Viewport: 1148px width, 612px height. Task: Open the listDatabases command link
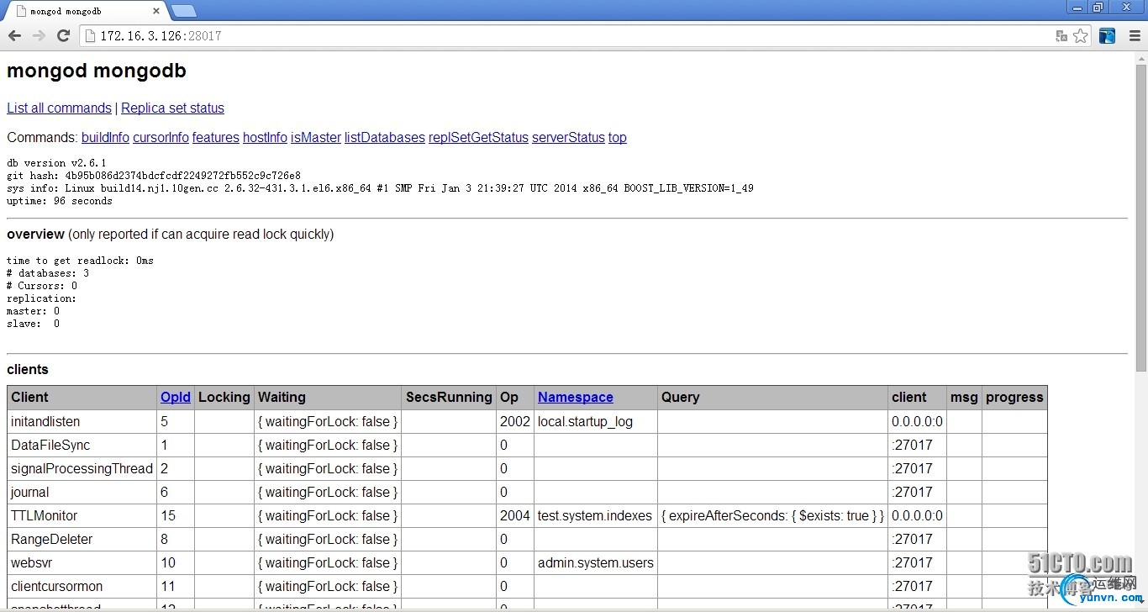click(385, 137)
